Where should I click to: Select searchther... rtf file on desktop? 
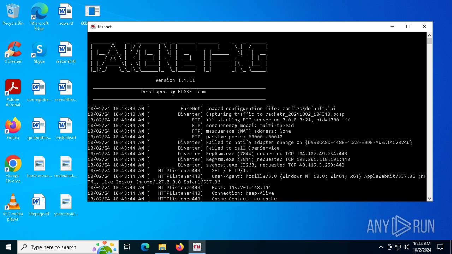click(x=65, y=91)
